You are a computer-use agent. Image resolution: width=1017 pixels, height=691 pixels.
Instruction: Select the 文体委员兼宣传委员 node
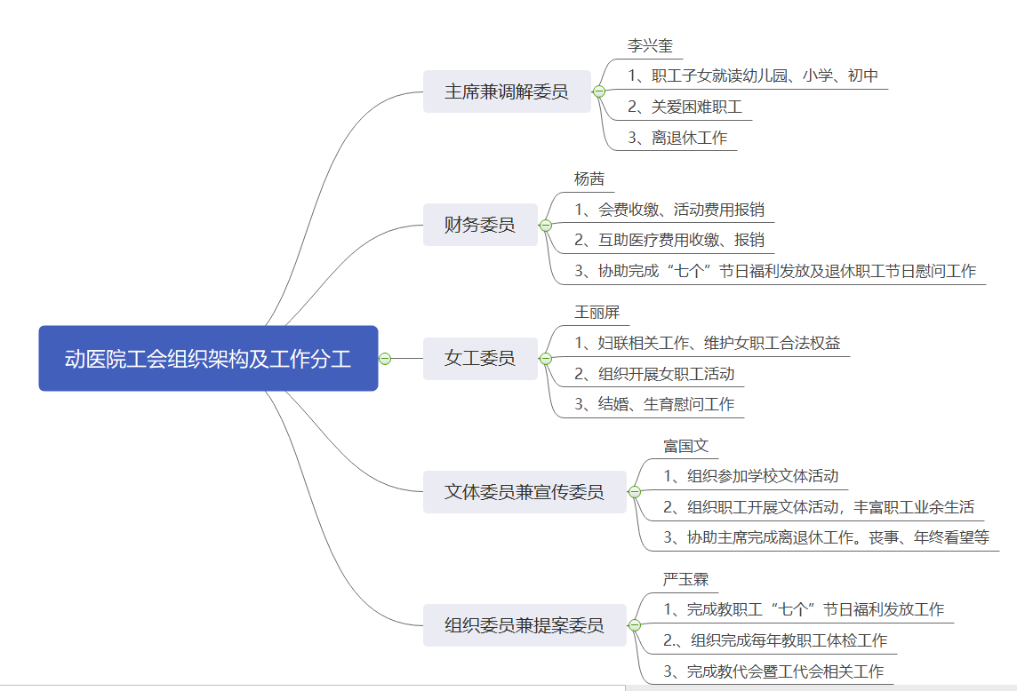(525, 492)
